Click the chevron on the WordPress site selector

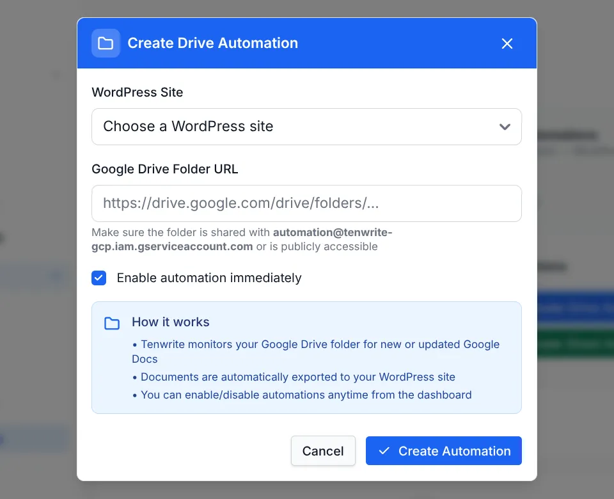(x=505, y=127)
